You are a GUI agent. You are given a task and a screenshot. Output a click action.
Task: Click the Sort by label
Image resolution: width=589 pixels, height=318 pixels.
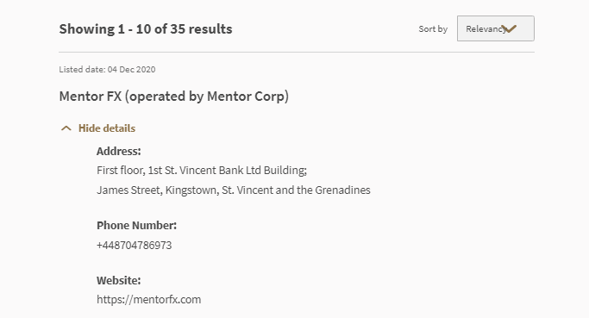433,29
